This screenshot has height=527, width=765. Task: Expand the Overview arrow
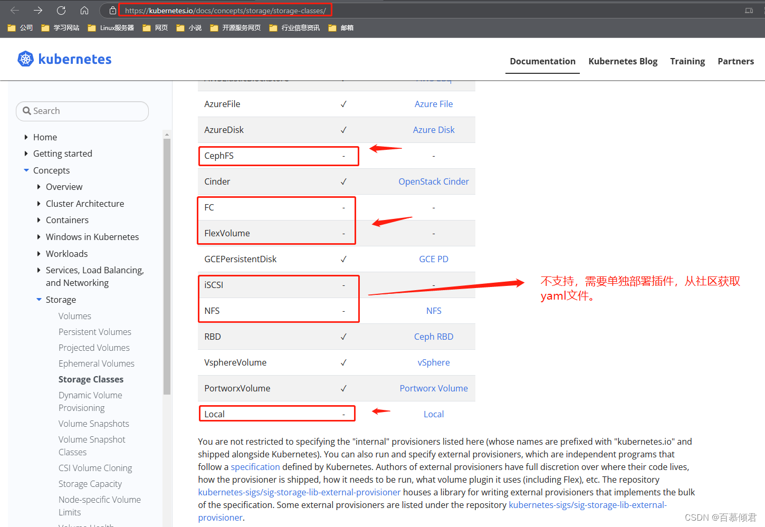point(39,187)
